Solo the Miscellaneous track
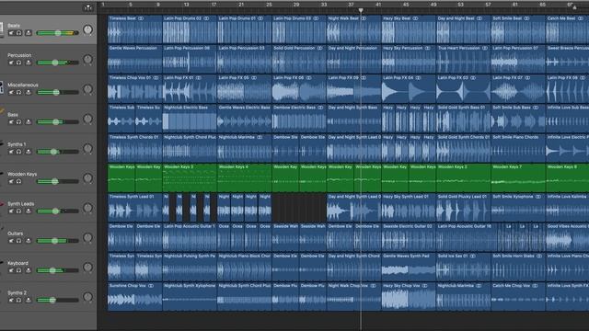The width and height of the screenshot is (589, 331). tap(18, 92)
